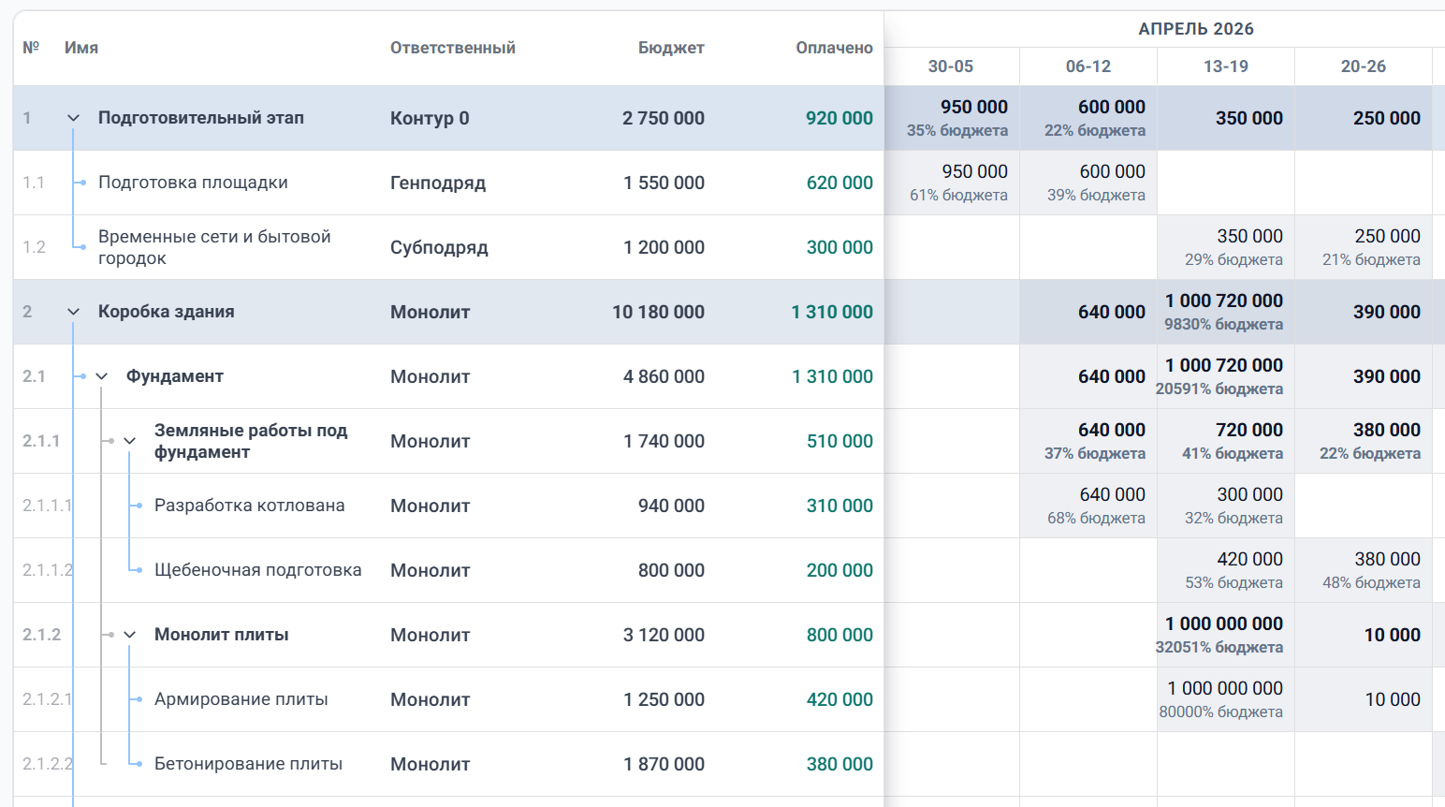This screenshot has height=807, width=1445.
Task: Click the 350 000 cell with 29% бюджета
Action: pos(1226,247)
